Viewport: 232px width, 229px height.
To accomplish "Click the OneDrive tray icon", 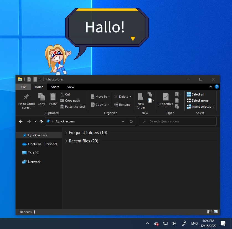I will [x=156, y=223].
